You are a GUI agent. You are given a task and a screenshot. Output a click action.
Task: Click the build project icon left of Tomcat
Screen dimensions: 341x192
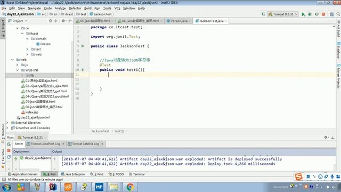pos(263,14)
